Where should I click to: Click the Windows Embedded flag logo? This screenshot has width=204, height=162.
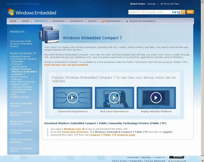(11, 12)
